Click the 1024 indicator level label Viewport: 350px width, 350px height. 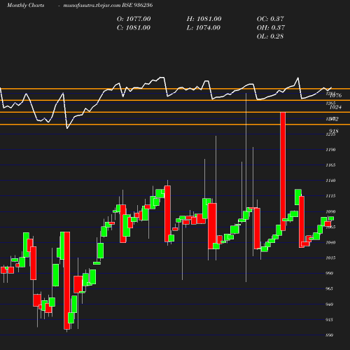pyautogui.click(x=335, y=107)
